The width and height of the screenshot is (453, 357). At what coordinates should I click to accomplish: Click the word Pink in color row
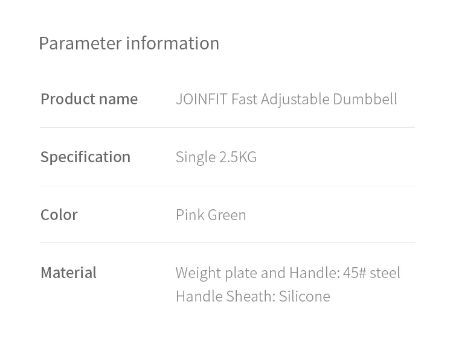pos(190,215)
